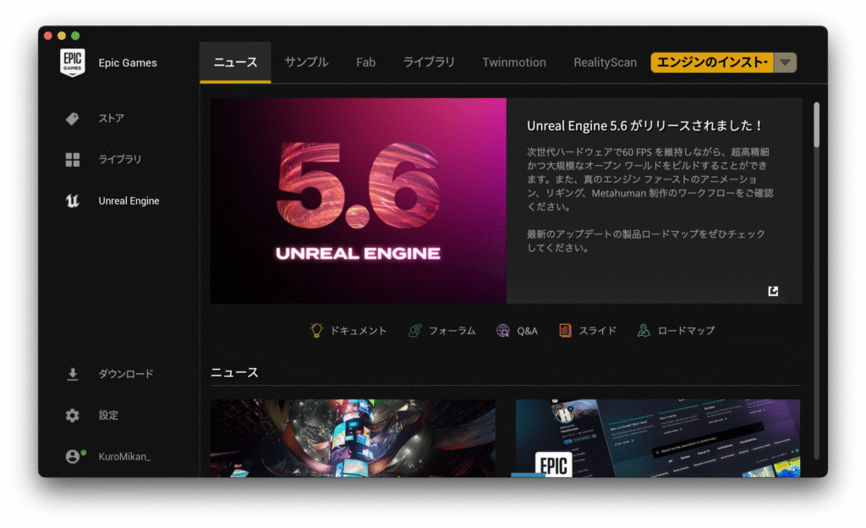Open the news thumbnail with colorful screens
This screenshot has height=528, width=866.
click(353, 438)
